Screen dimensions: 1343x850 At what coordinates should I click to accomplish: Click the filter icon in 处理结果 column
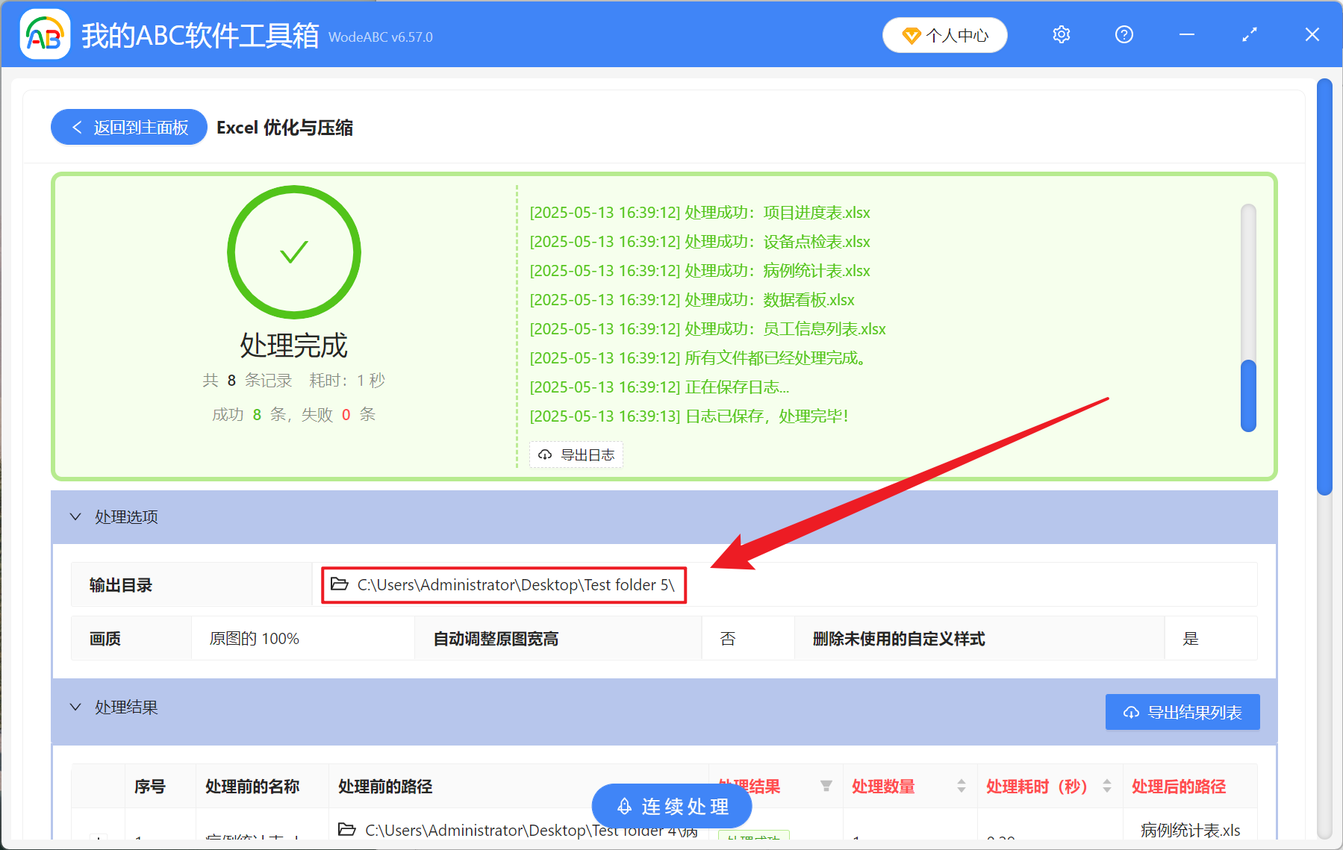tap(826, 786)
